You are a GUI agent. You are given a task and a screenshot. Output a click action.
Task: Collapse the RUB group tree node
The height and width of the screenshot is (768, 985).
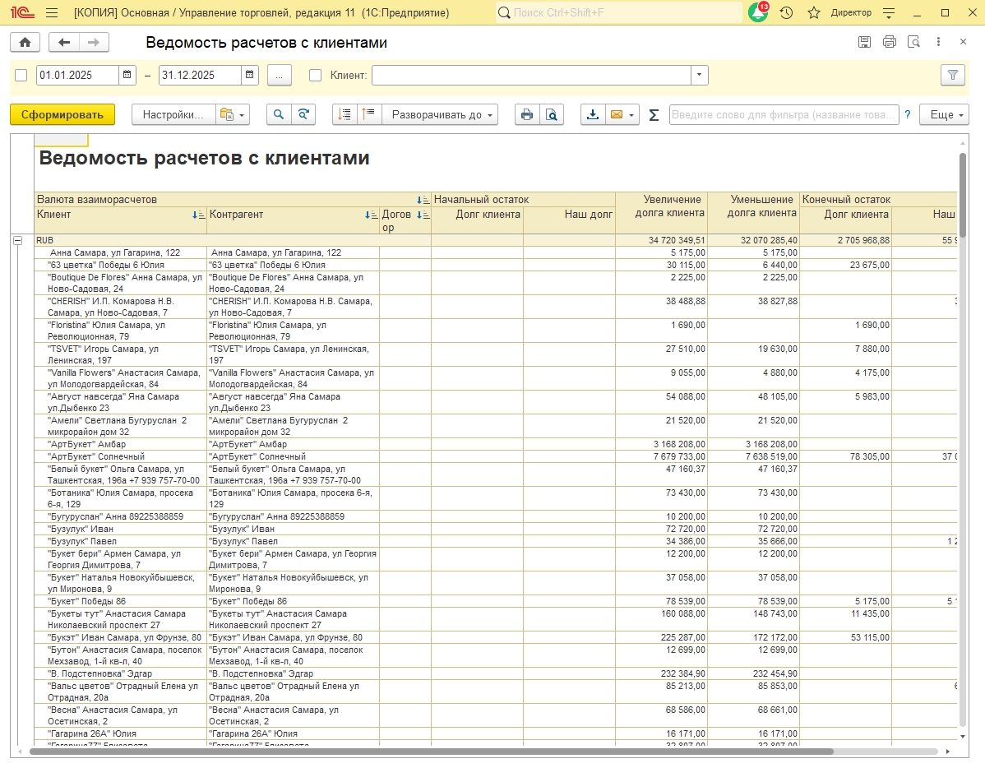coord(18,240)
